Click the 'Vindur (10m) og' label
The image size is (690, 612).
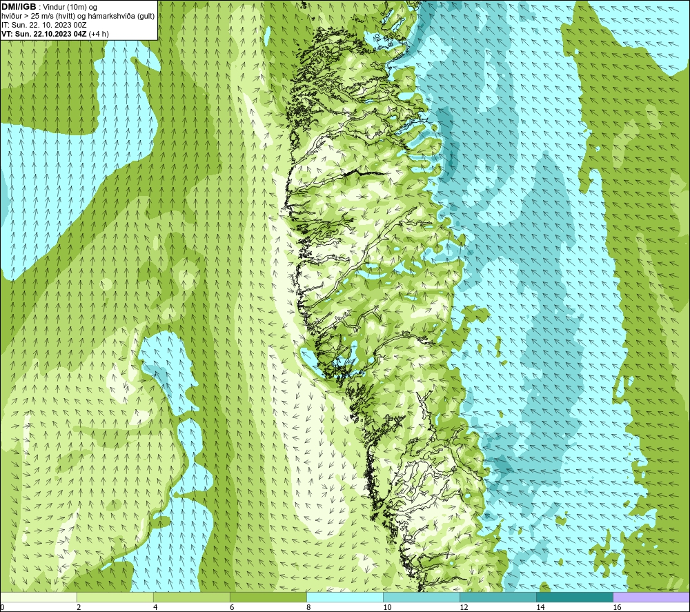70,8
